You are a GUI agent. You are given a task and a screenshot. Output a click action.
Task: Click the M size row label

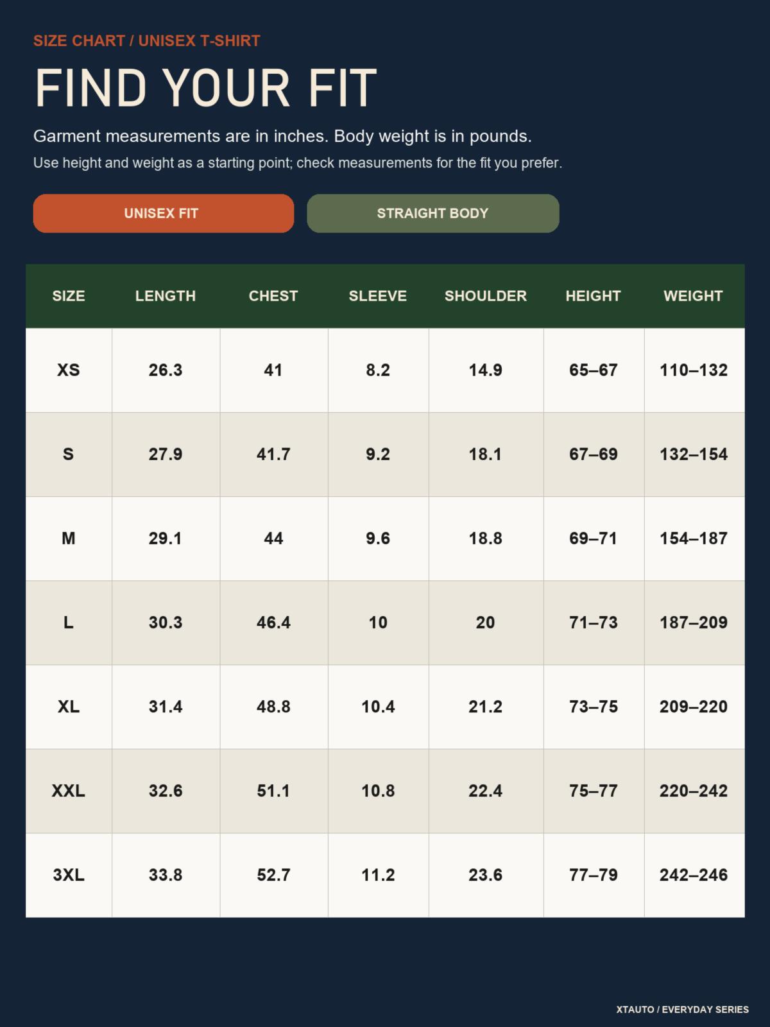click(69, 539)
